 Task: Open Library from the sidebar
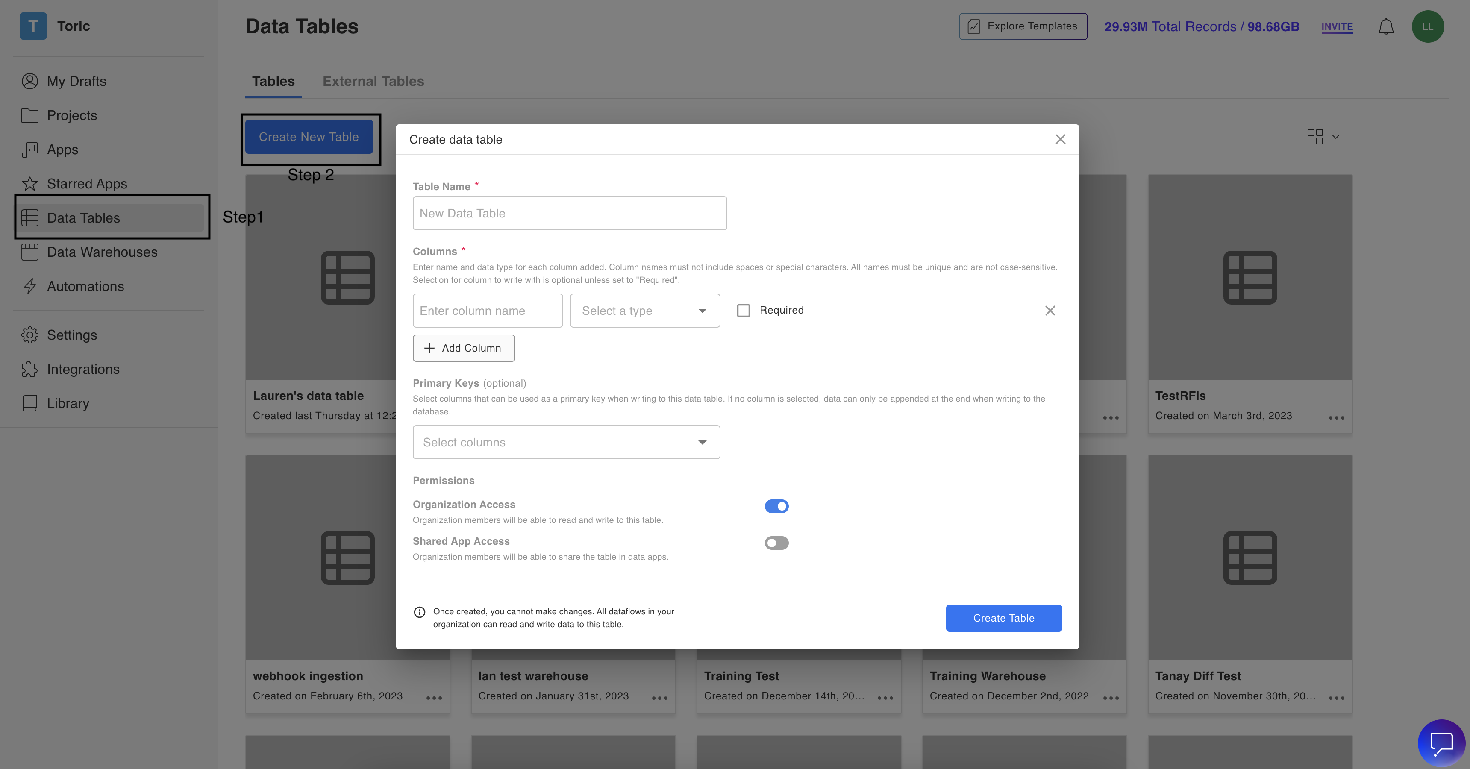tap(68, 403)
